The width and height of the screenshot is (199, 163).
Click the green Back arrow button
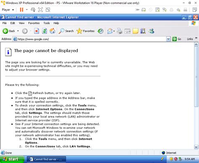click(5, 31)
